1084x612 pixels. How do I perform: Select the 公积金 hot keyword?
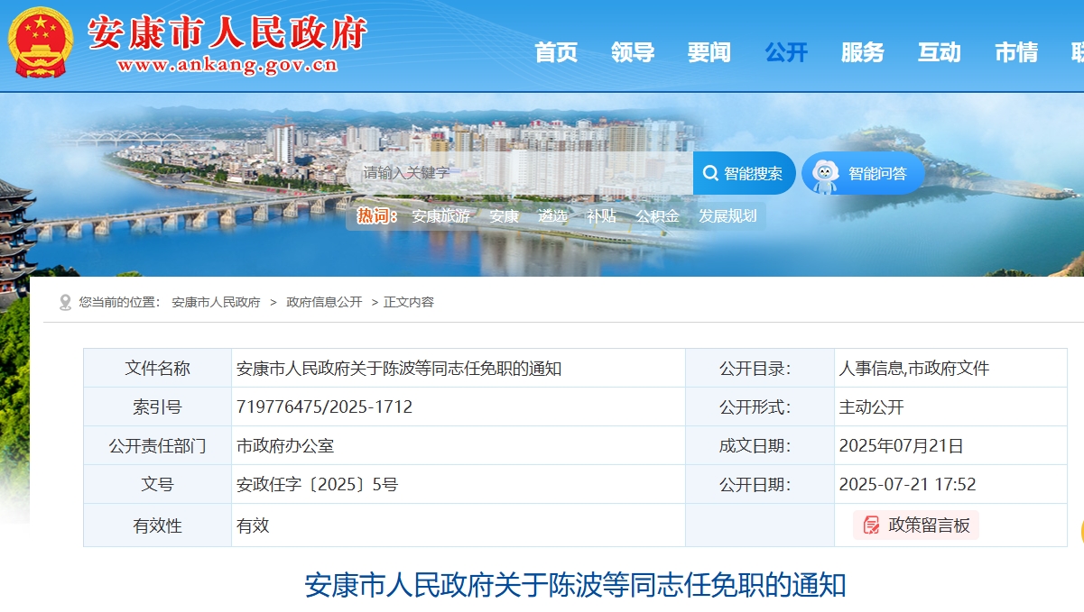[657, 216]
